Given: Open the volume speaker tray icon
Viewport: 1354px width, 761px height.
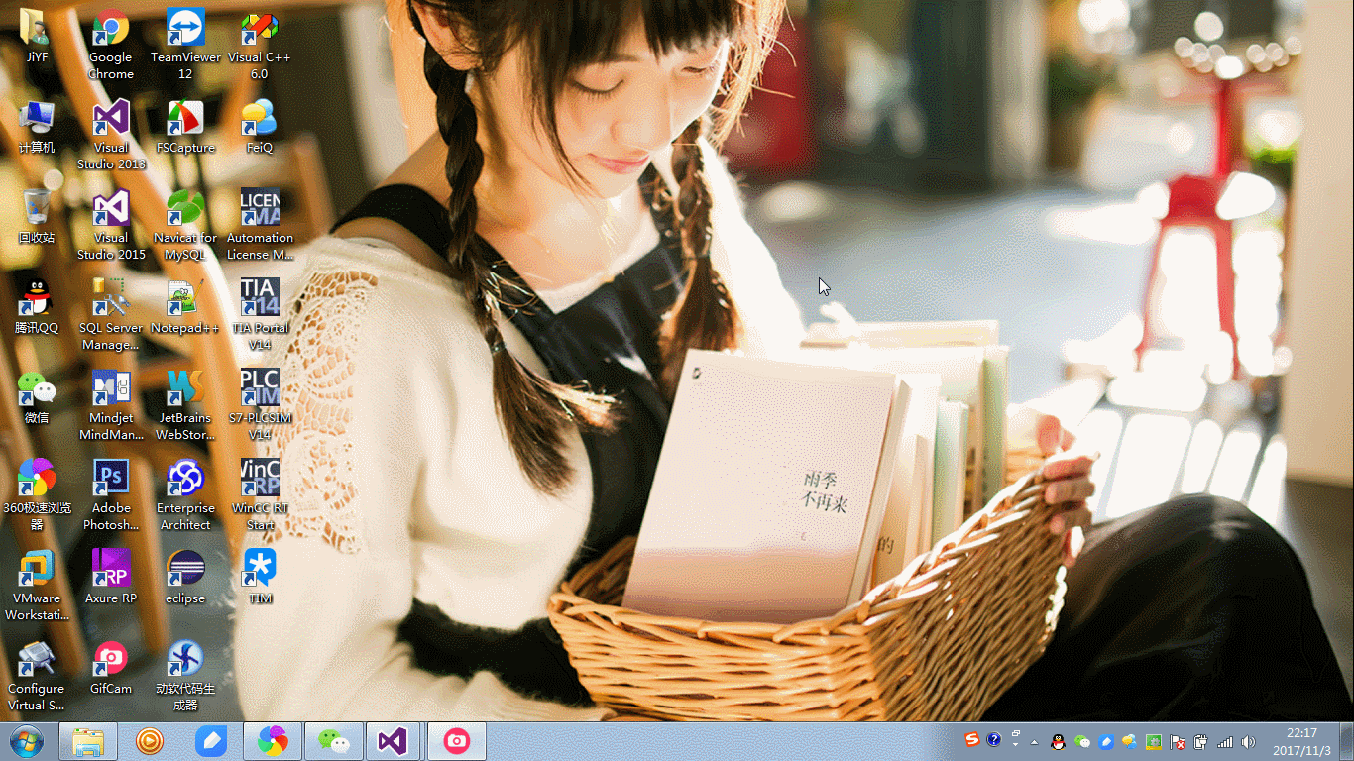Looking at the screenshot, I should pyautogui.click(x=1249, y=742).
